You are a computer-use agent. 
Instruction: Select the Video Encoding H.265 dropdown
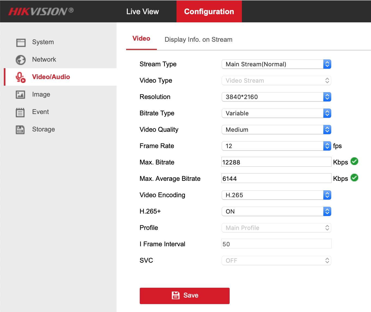click(276, 195)
